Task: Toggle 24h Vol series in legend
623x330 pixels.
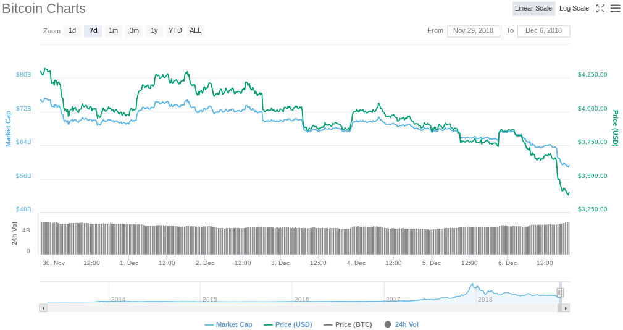Action: (x=401, y=324)
